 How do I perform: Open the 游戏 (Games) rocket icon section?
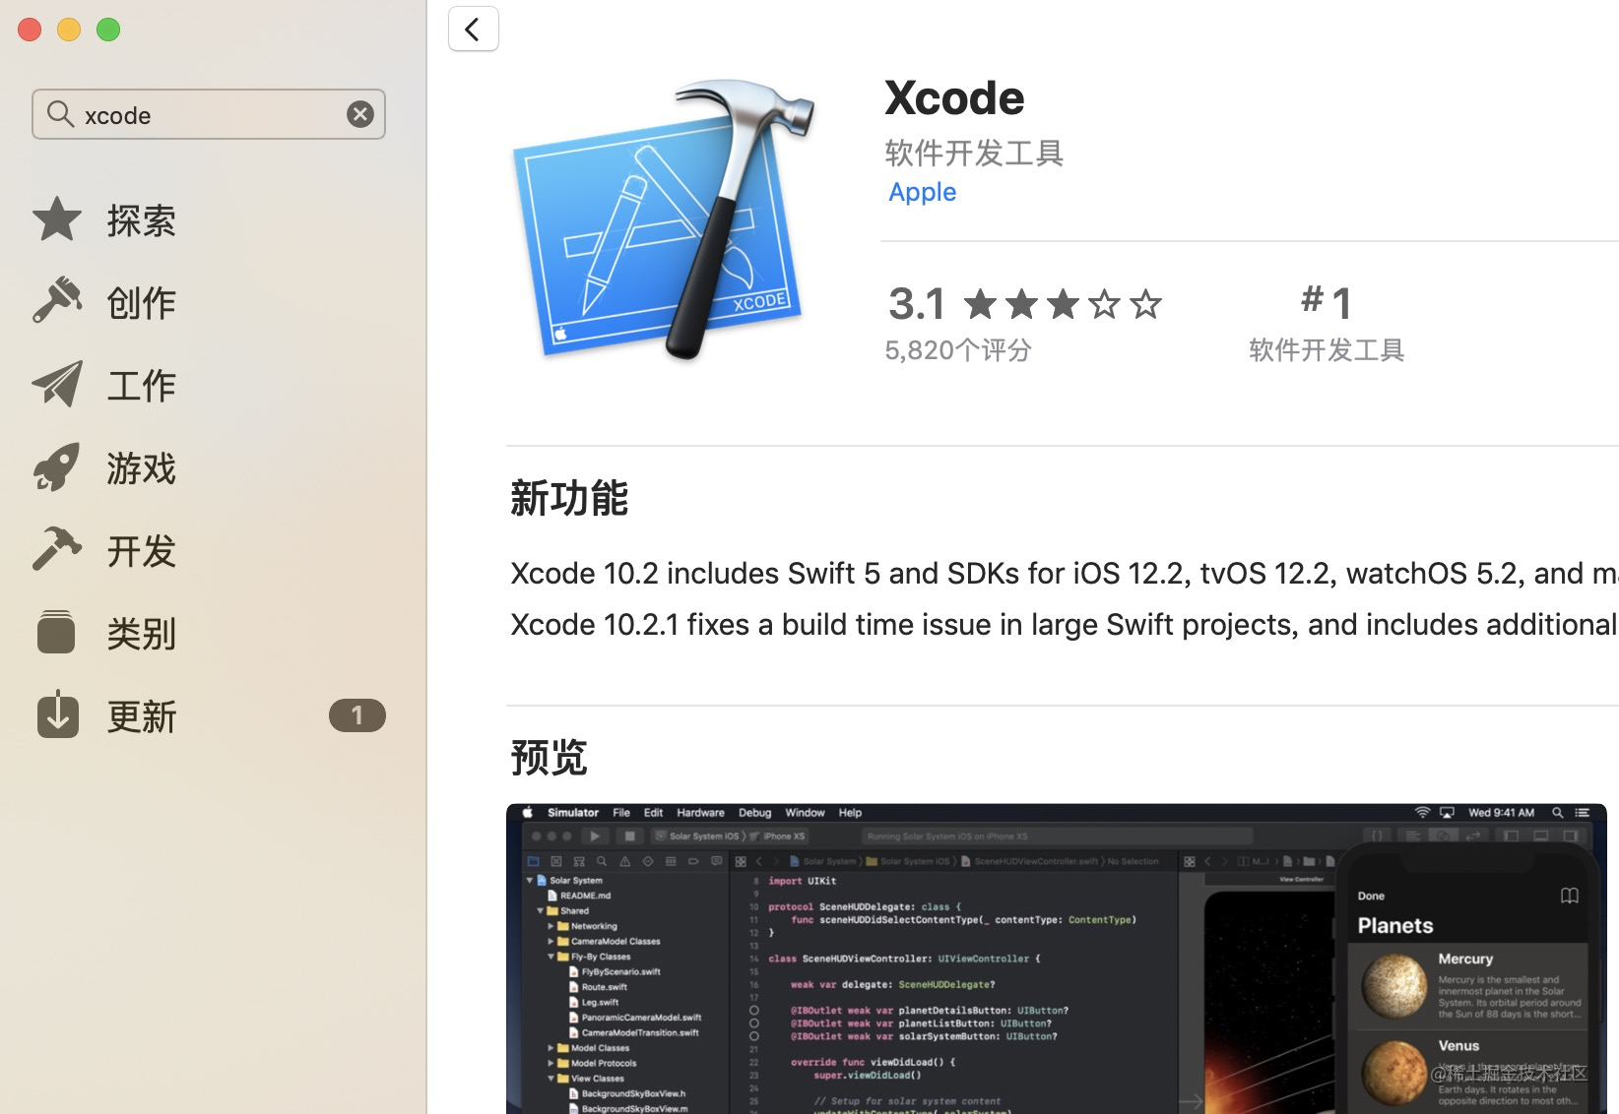[56, 466]
